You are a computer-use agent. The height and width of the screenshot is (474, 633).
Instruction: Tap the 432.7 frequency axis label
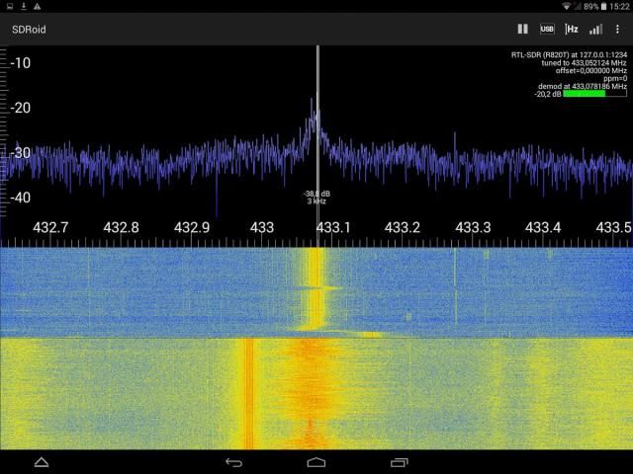[50, 227]
